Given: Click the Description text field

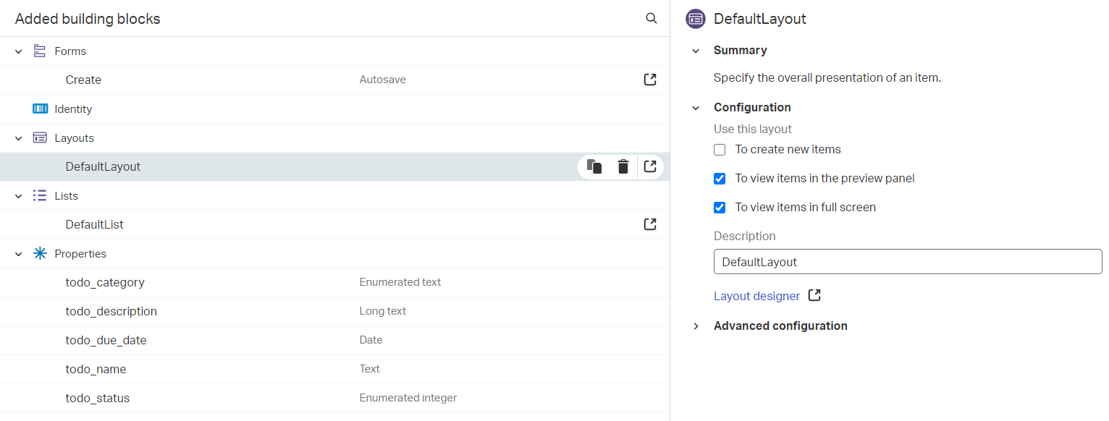Looking at the screenshot, I should tap(907, 262).
